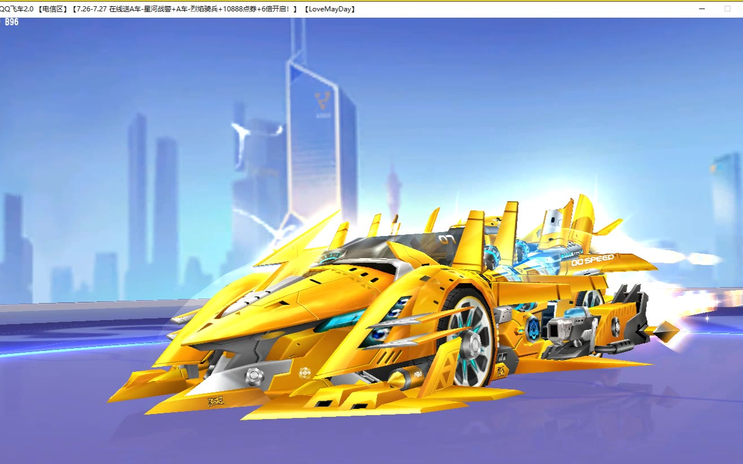Click the thin spire tower in background
Image resolution: width=743 pixels, height=464 pixels.
[x=393, y=188]
